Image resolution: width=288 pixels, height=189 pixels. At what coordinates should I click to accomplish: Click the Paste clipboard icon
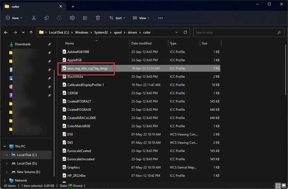[x=59, y=18]
